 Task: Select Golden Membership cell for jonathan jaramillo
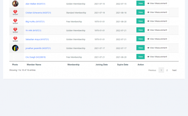76,48
